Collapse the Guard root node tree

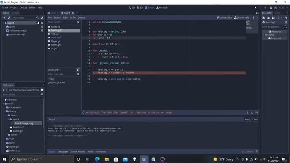(x=4, y=23)
